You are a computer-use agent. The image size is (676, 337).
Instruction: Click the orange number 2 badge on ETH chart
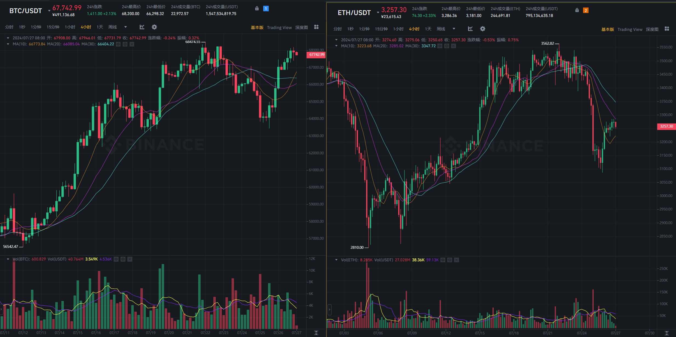(x=586, y=10)
